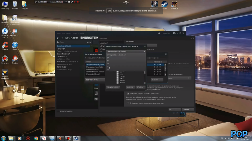Click the ВЫБРАТЬ button in folder picker
The width and height of the screenshot is (252, 141).
130,87
